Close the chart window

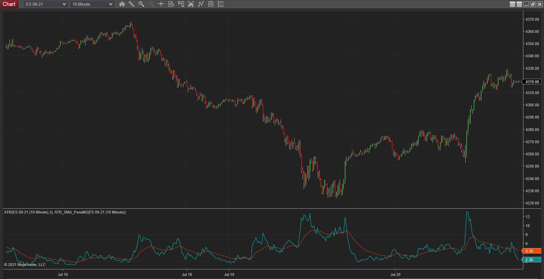click(x=540, y=4)
